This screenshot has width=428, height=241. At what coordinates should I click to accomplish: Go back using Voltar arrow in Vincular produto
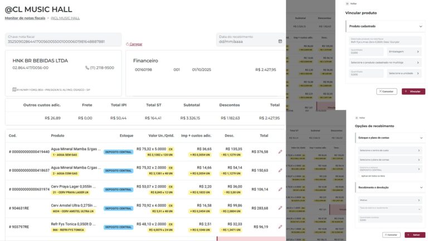click(x=347, y=4)
